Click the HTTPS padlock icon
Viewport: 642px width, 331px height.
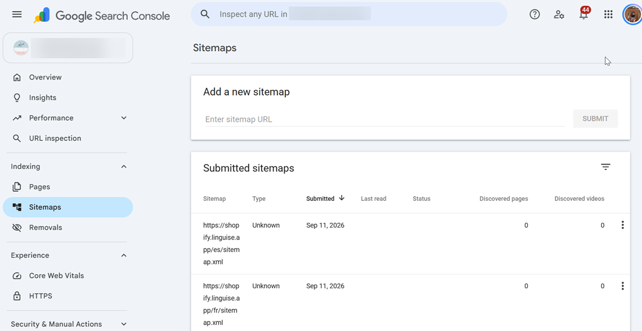(x=17, y=296)
